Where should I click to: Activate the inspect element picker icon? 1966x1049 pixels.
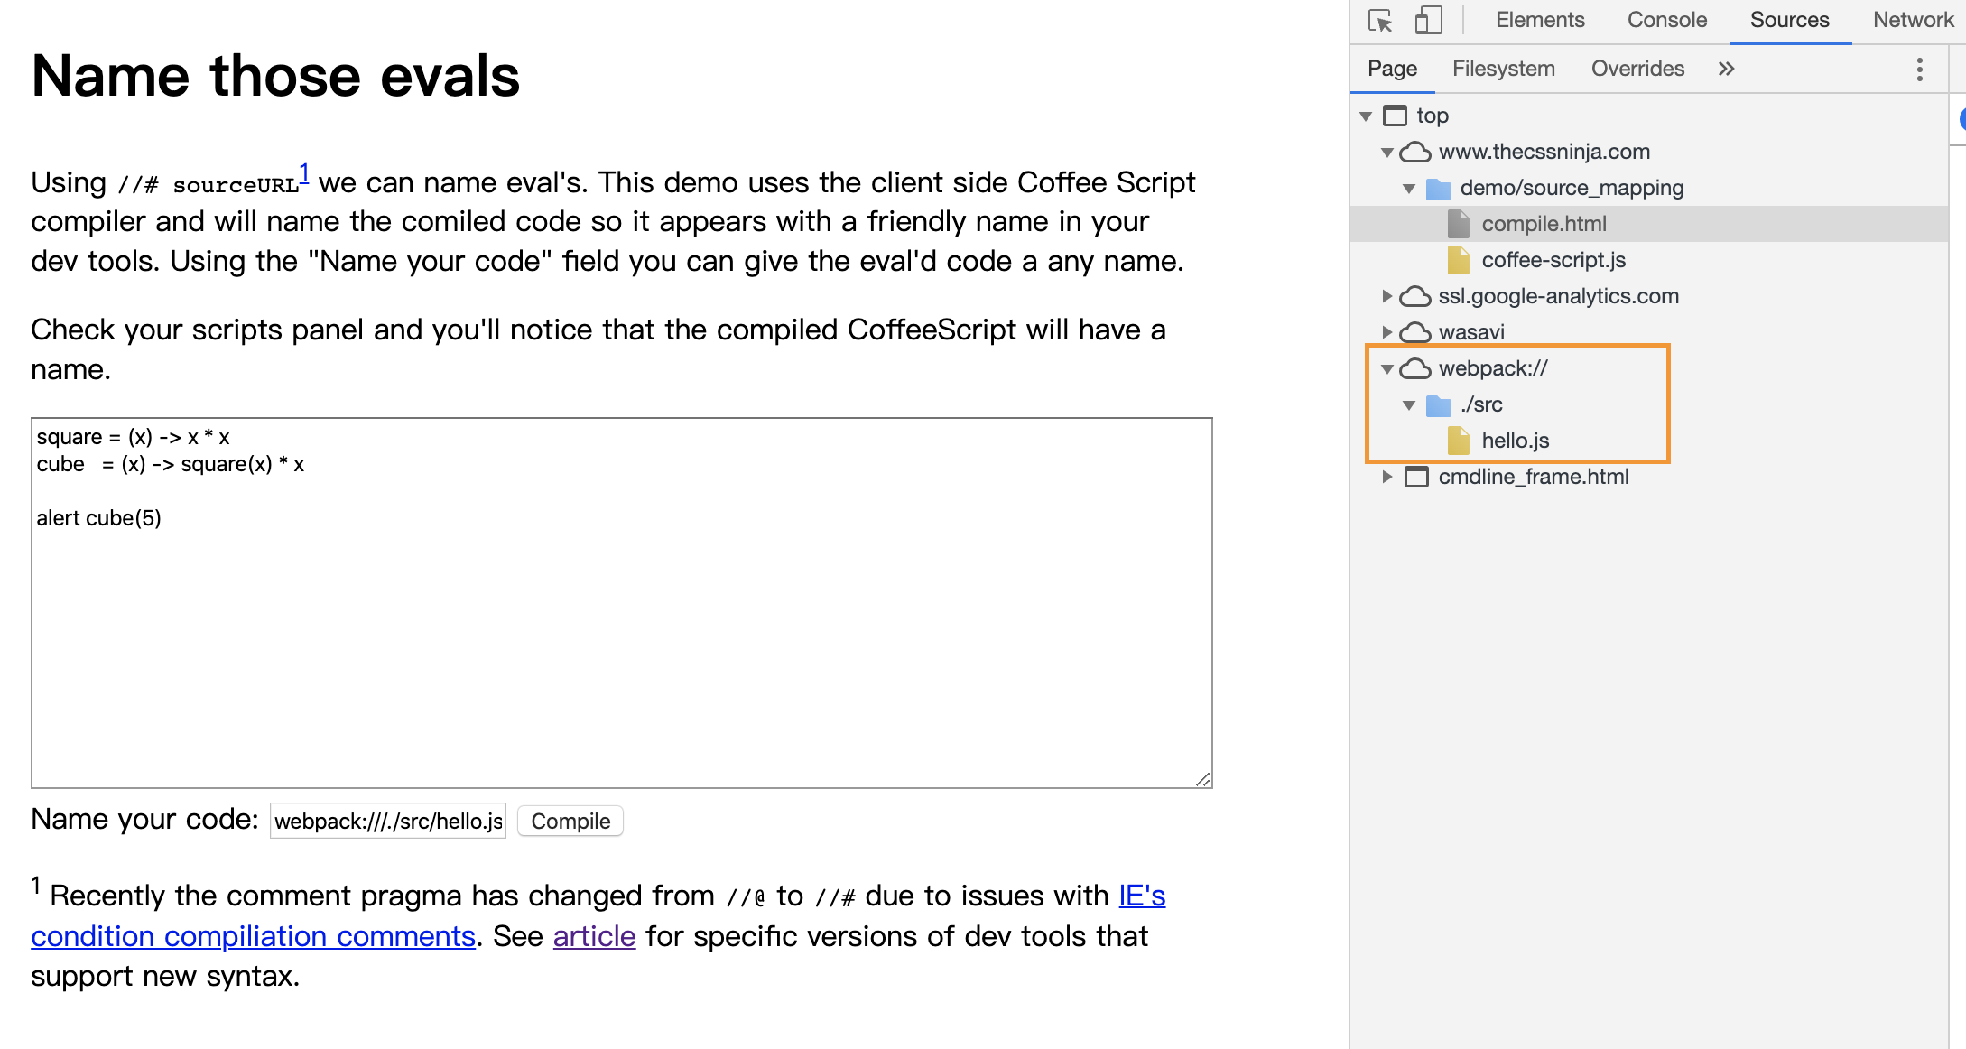pyautogui.click(x=1380, y=20)
